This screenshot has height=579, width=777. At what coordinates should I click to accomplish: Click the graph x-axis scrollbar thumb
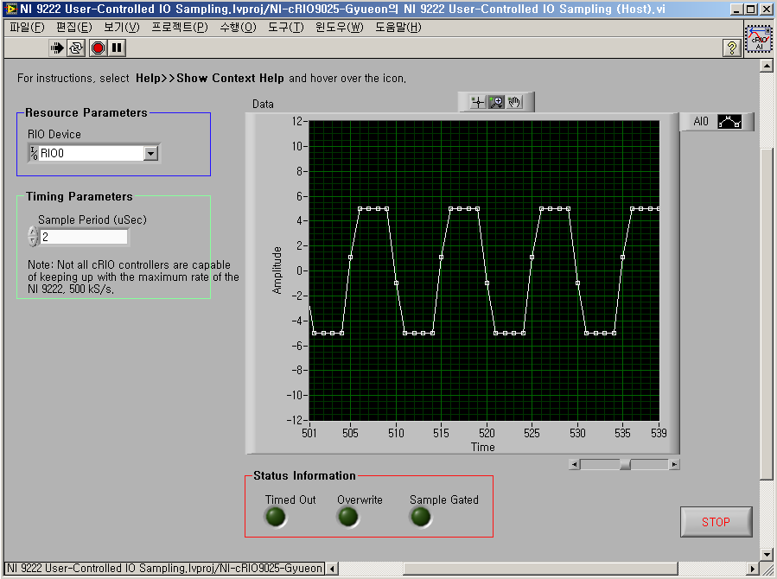pyautogui.click(x=626, y=464)
